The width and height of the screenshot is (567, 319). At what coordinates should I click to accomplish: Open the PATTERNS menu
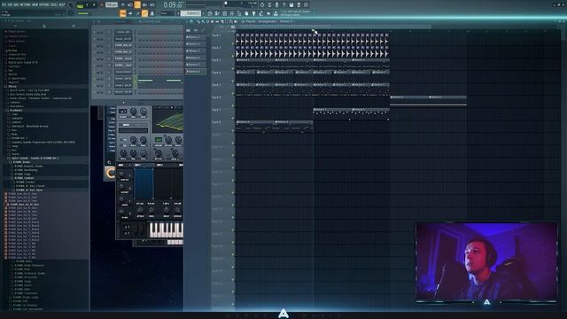click(25, 4)
